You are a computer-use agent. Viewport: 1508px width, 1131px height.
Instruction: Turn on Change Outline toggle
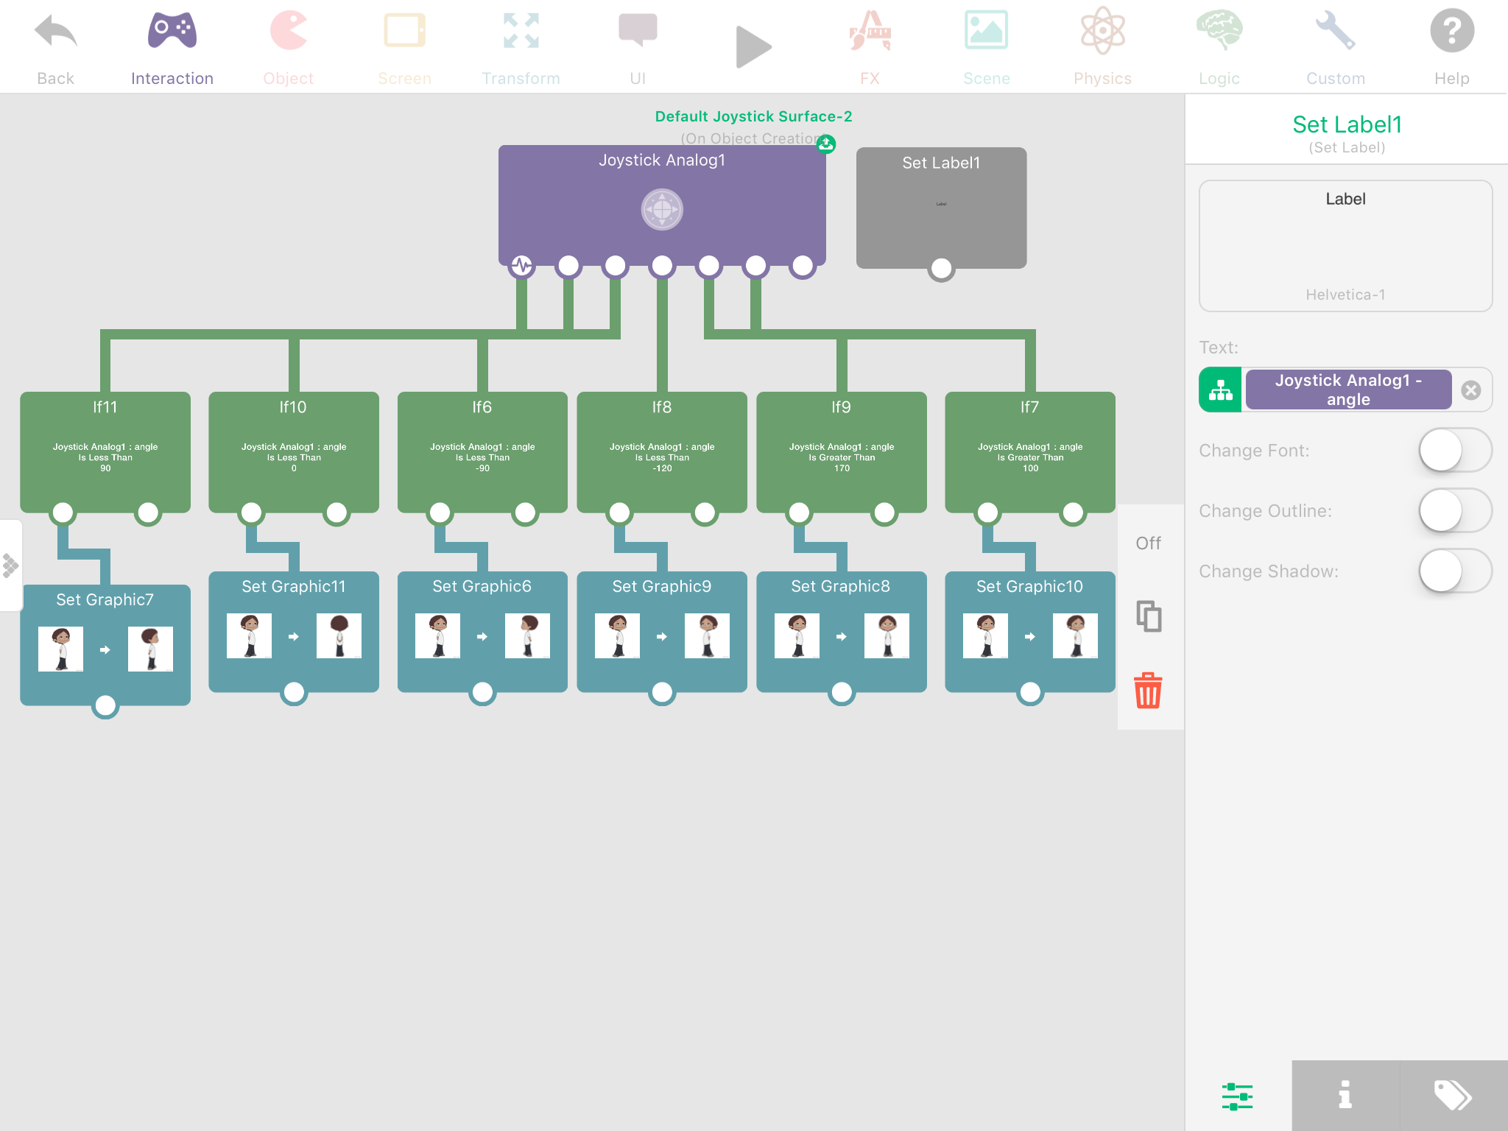point(1454,511)
